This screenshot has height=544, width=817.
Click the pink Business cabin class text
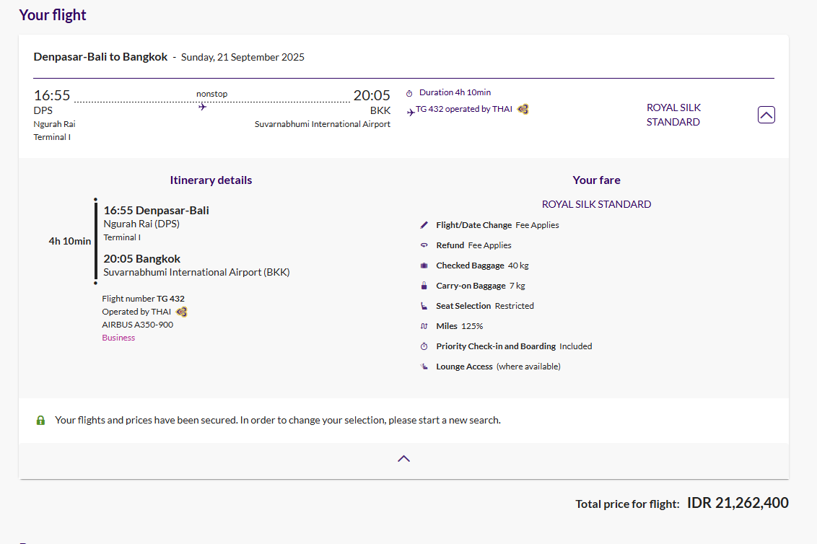coord(118,338)
